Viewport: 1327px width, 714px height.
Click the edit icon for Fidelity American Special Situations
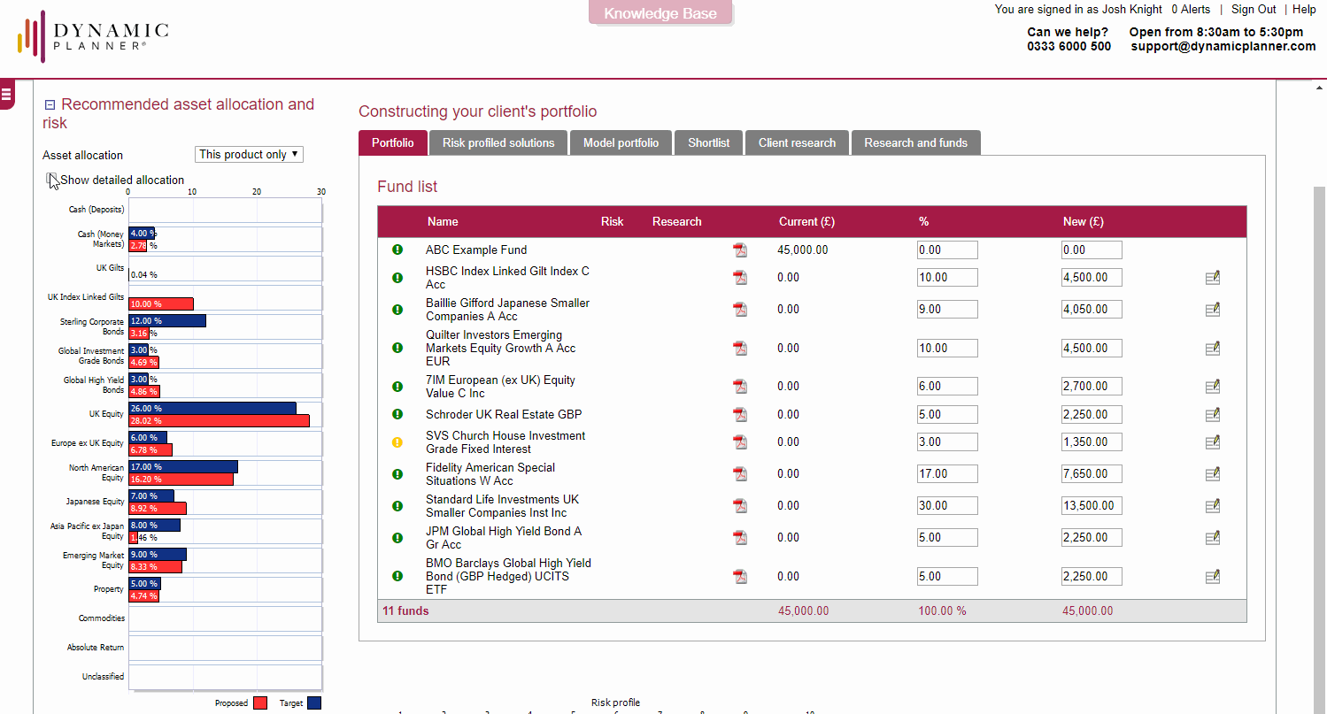coord(1213,474)
